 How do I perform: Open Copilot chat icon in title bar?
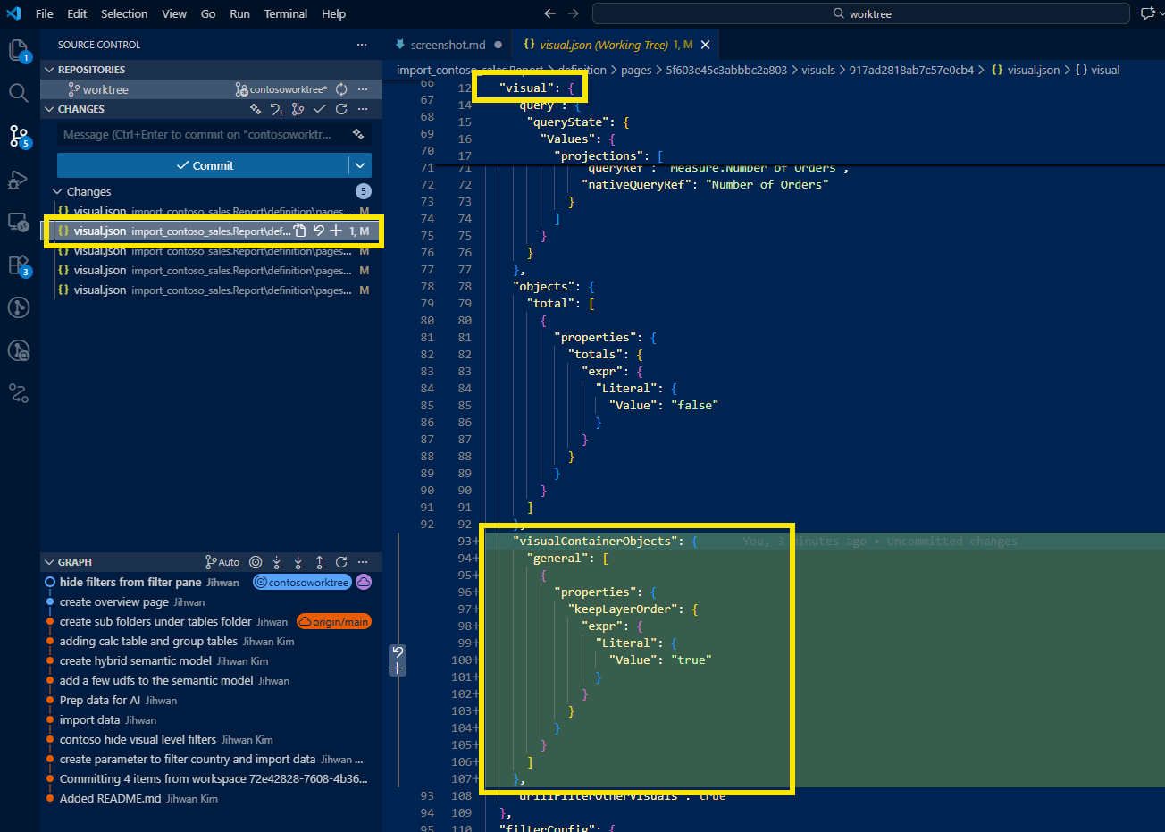click(x=1148, y=13)
